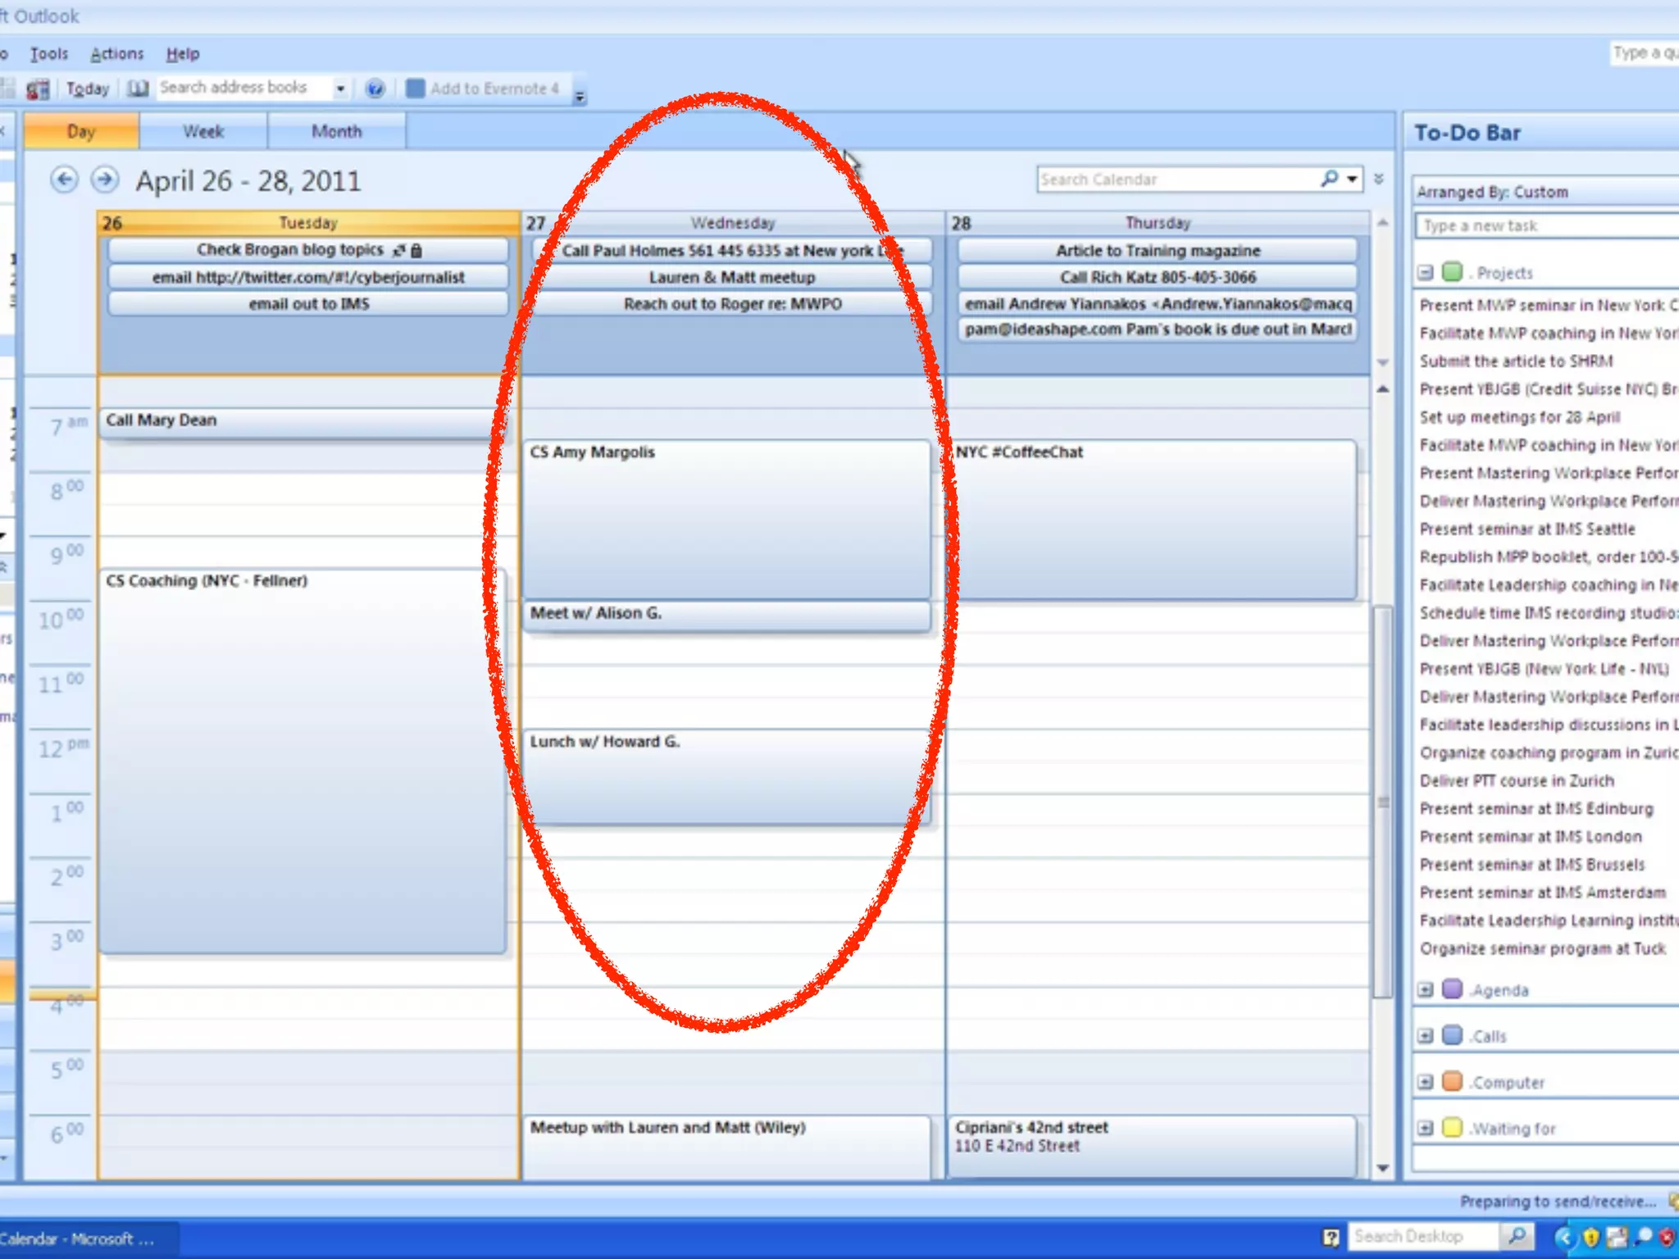Advance with the forward date arrow
1679x1259 pixels.
point(105,180)
